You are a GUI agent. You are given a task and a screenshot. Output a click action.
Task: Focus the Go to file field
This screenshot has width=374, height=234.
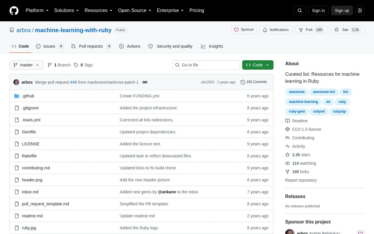tap(206, 65)
